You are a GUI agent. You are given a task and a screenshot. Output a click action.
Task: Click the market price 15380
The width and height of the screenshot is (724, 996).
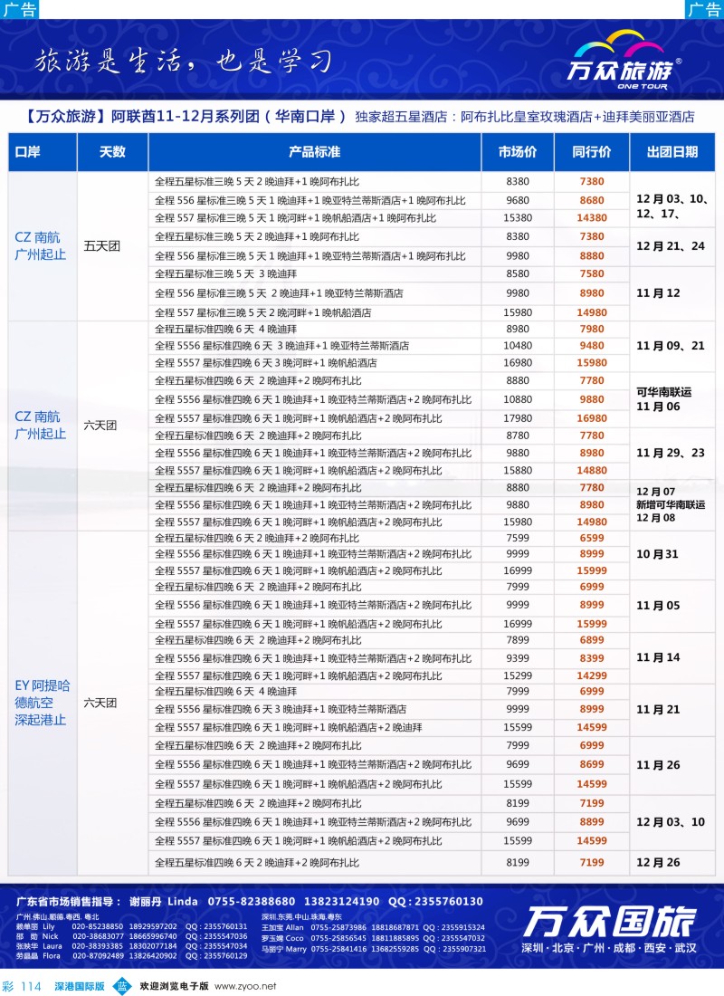click(x=518, y=218)
